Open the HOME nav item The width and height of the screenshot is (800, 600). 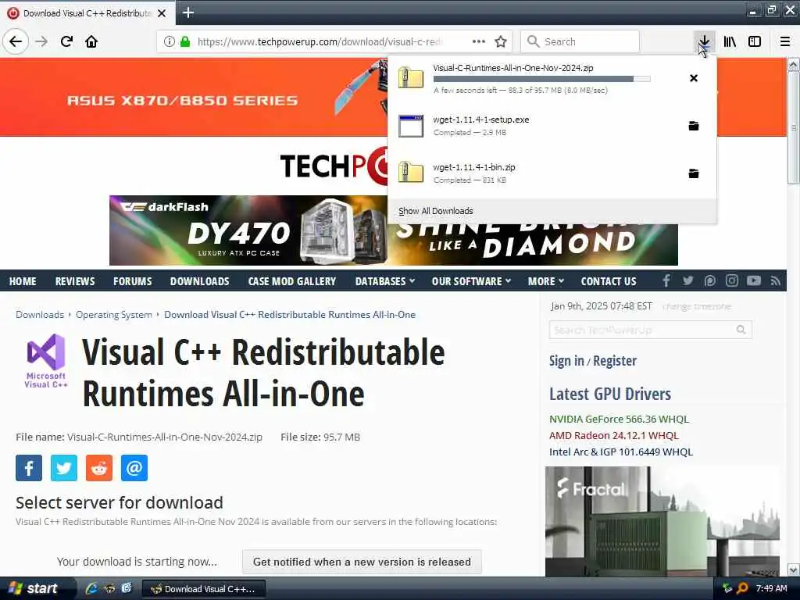23,281
